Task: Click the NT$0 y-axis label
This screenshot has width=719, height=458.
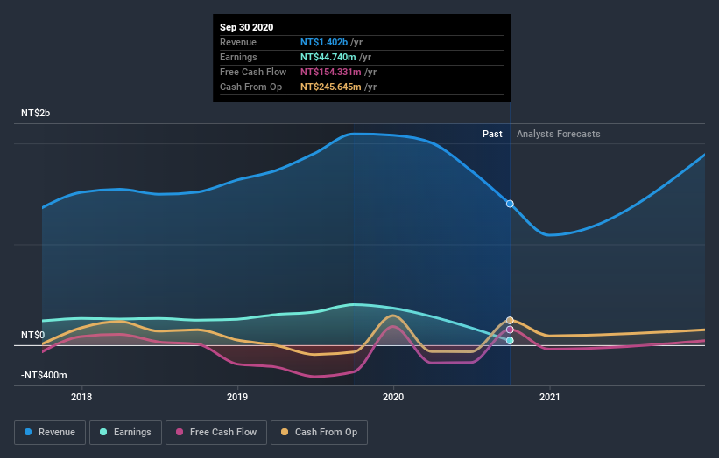Action: [x=32, y=335]
